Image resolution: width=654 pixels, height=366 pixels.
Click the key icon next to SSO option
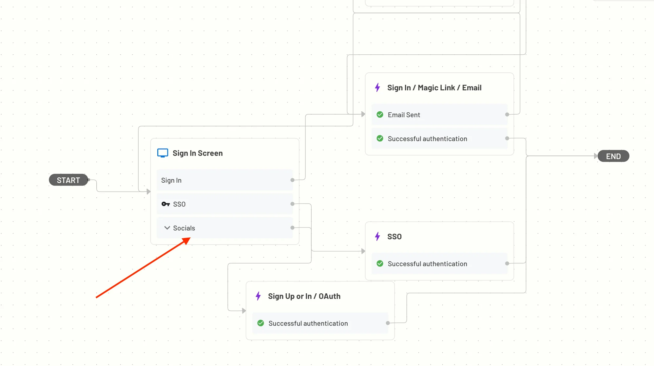pos(165,204)
